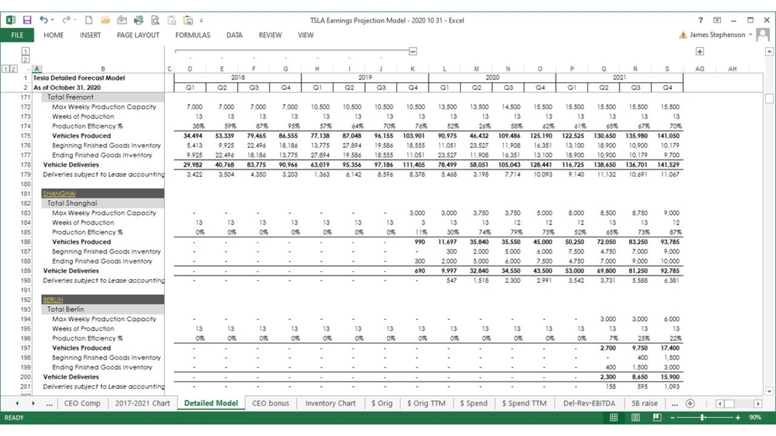Click the Email attachment icon in toolbar
The width and height of the screenshot is (776, 436).
pyautogui.click(x=122, y=21)
